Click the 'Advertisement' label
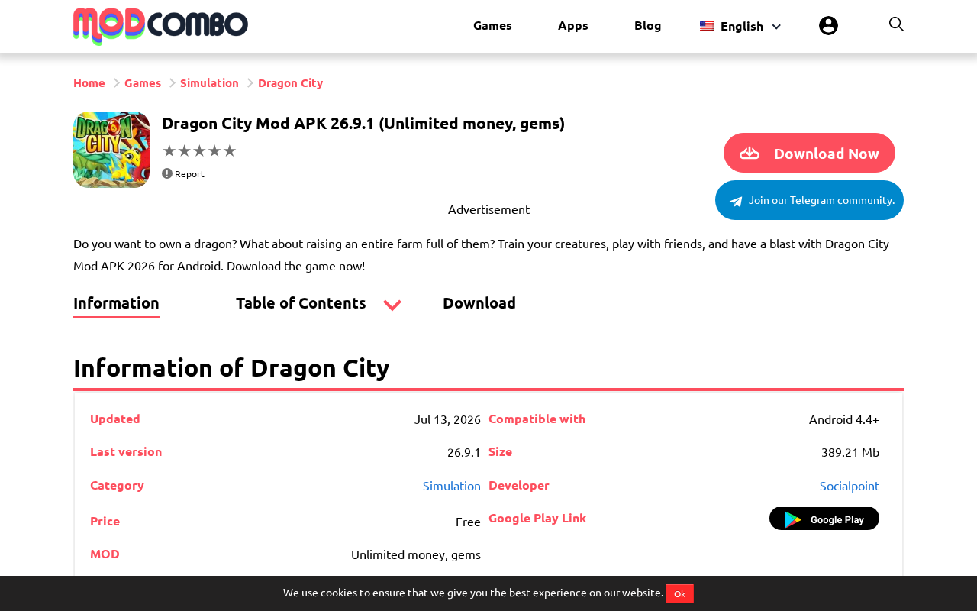 click(x=488, y=209)
